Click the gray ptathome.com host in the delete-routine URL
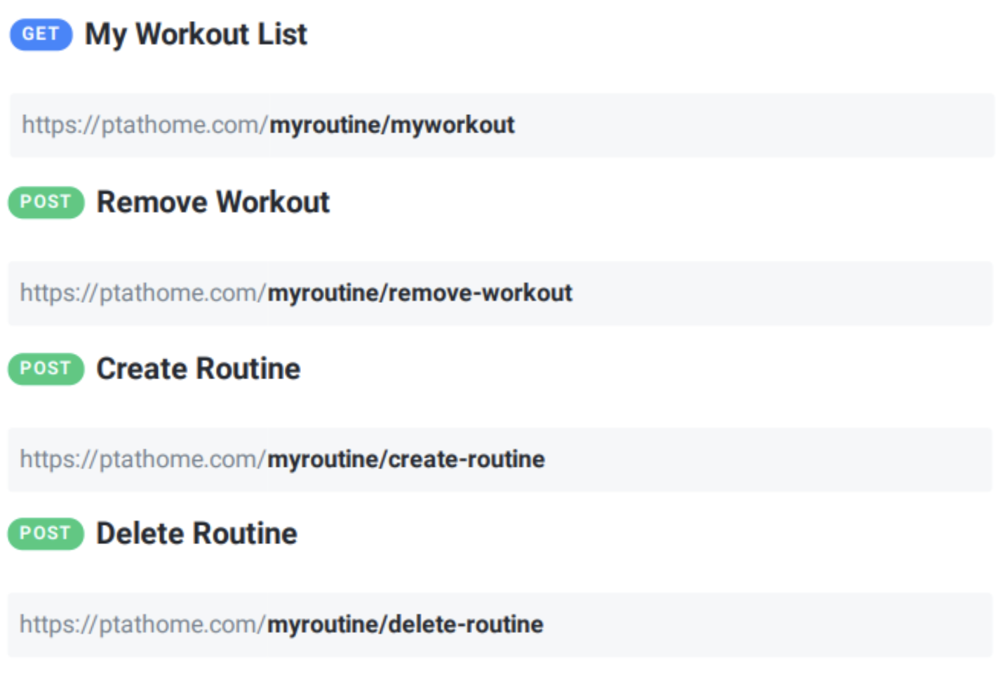Viewport: 1006px width, 680px height. [178, 625]
